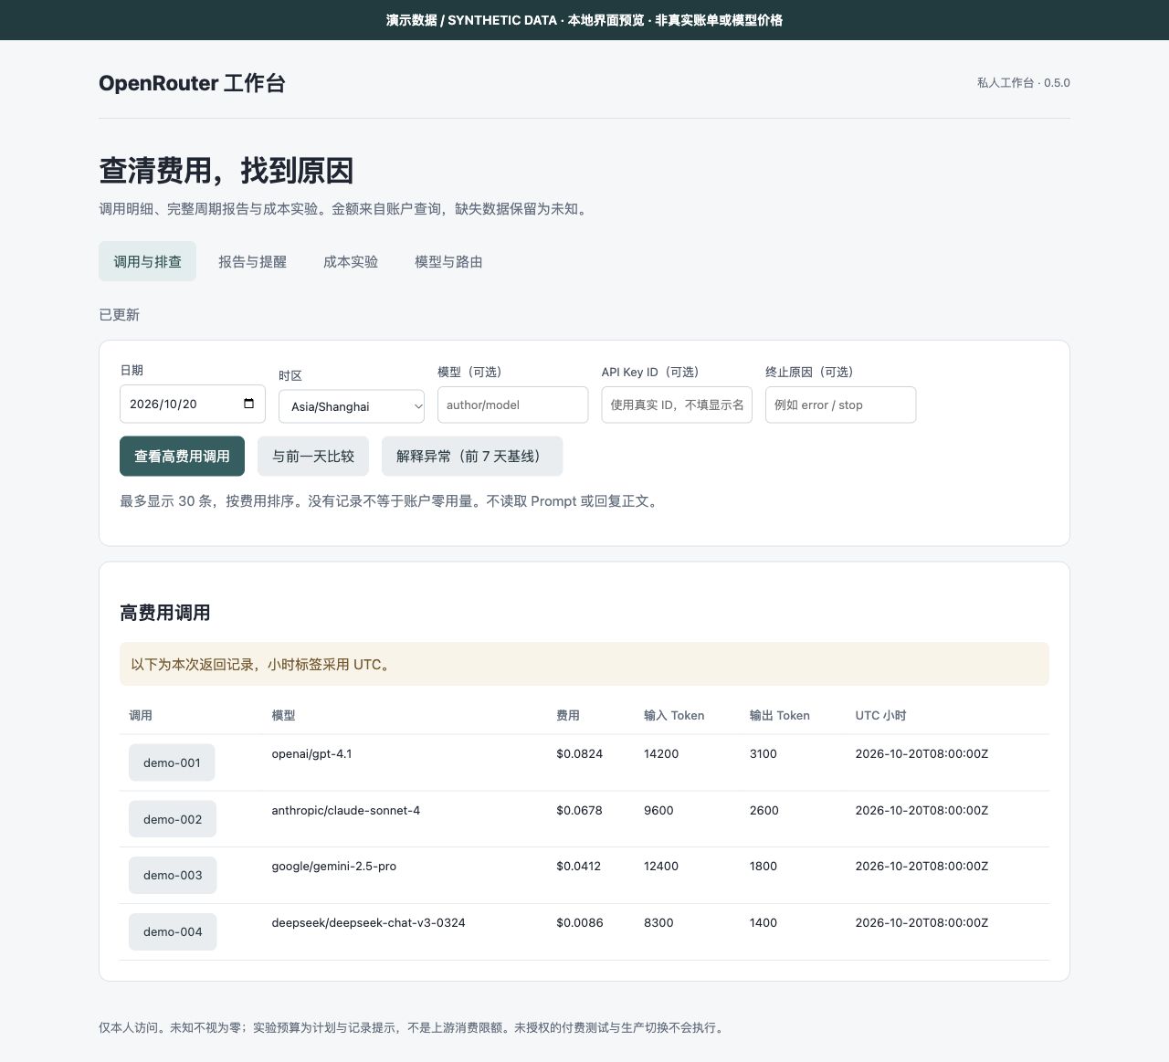Click the 费用 column header
The width and height of the screenshot is (1169, 1062).
coord(568,715)
